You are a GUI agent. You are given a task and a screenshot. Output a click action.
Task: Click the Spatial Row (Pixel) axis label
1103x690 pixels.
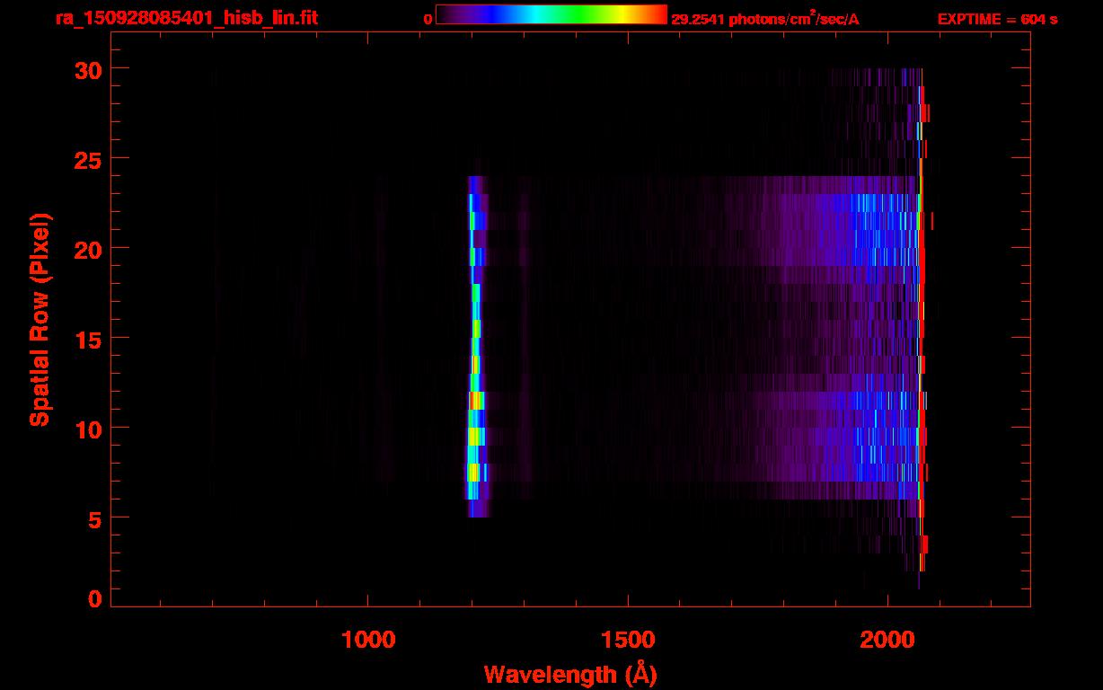click(40, 320)
